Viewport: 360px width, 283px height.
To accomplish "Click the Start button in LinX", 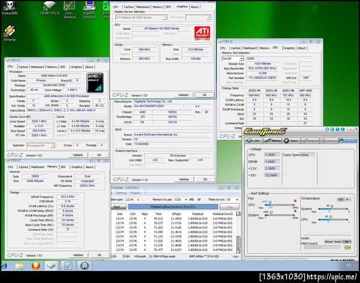I will [118, 207].
